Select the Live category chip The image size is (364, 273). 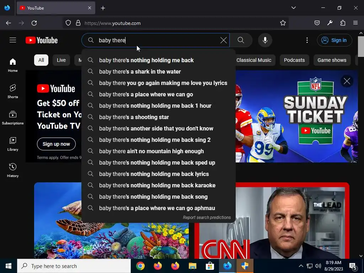(x=61, y=60)
